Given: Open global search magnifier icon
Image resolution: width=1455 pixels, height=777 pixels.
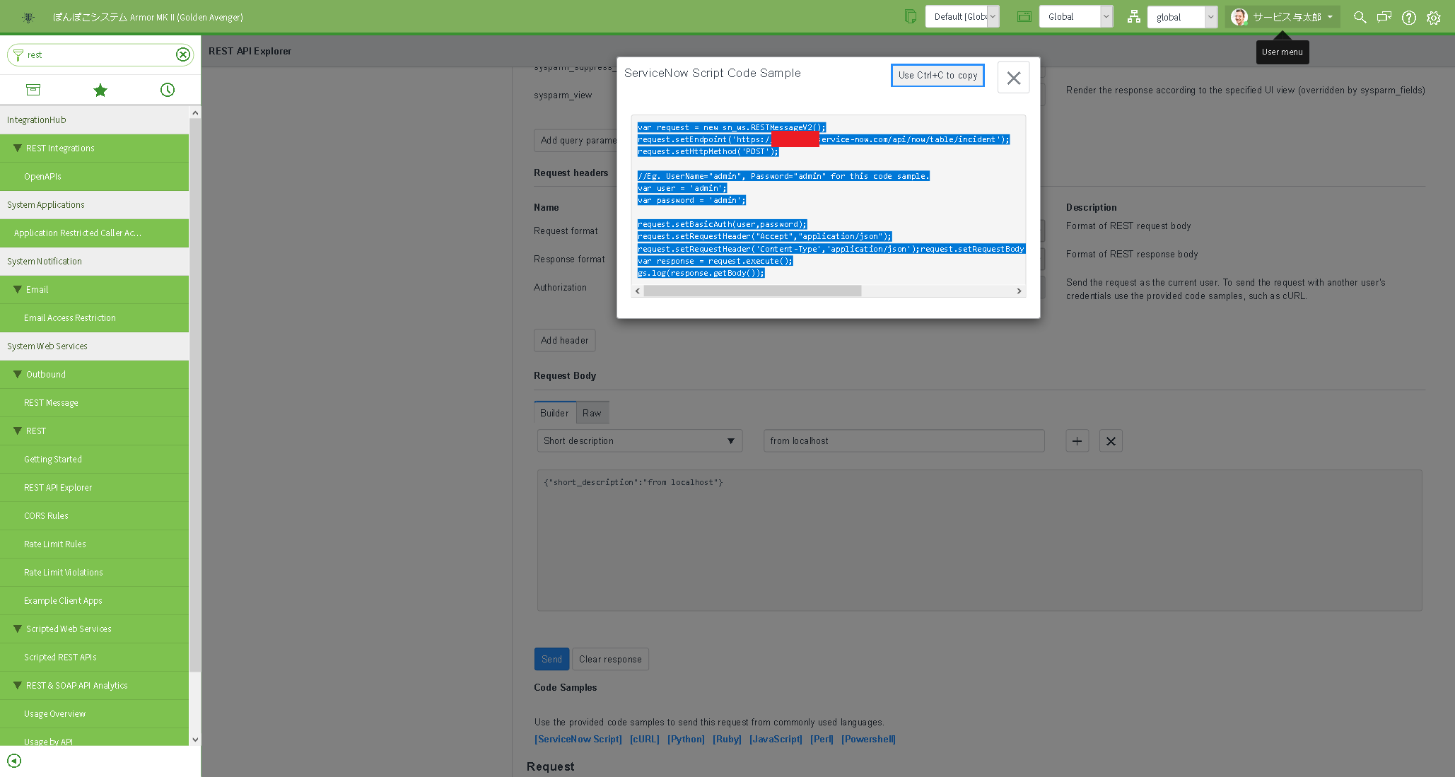Looking at the screenshot, I should [x=1360, y=17].
